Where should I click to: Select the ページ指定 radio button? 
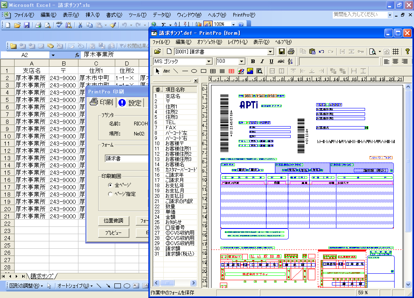pos(110,194)
